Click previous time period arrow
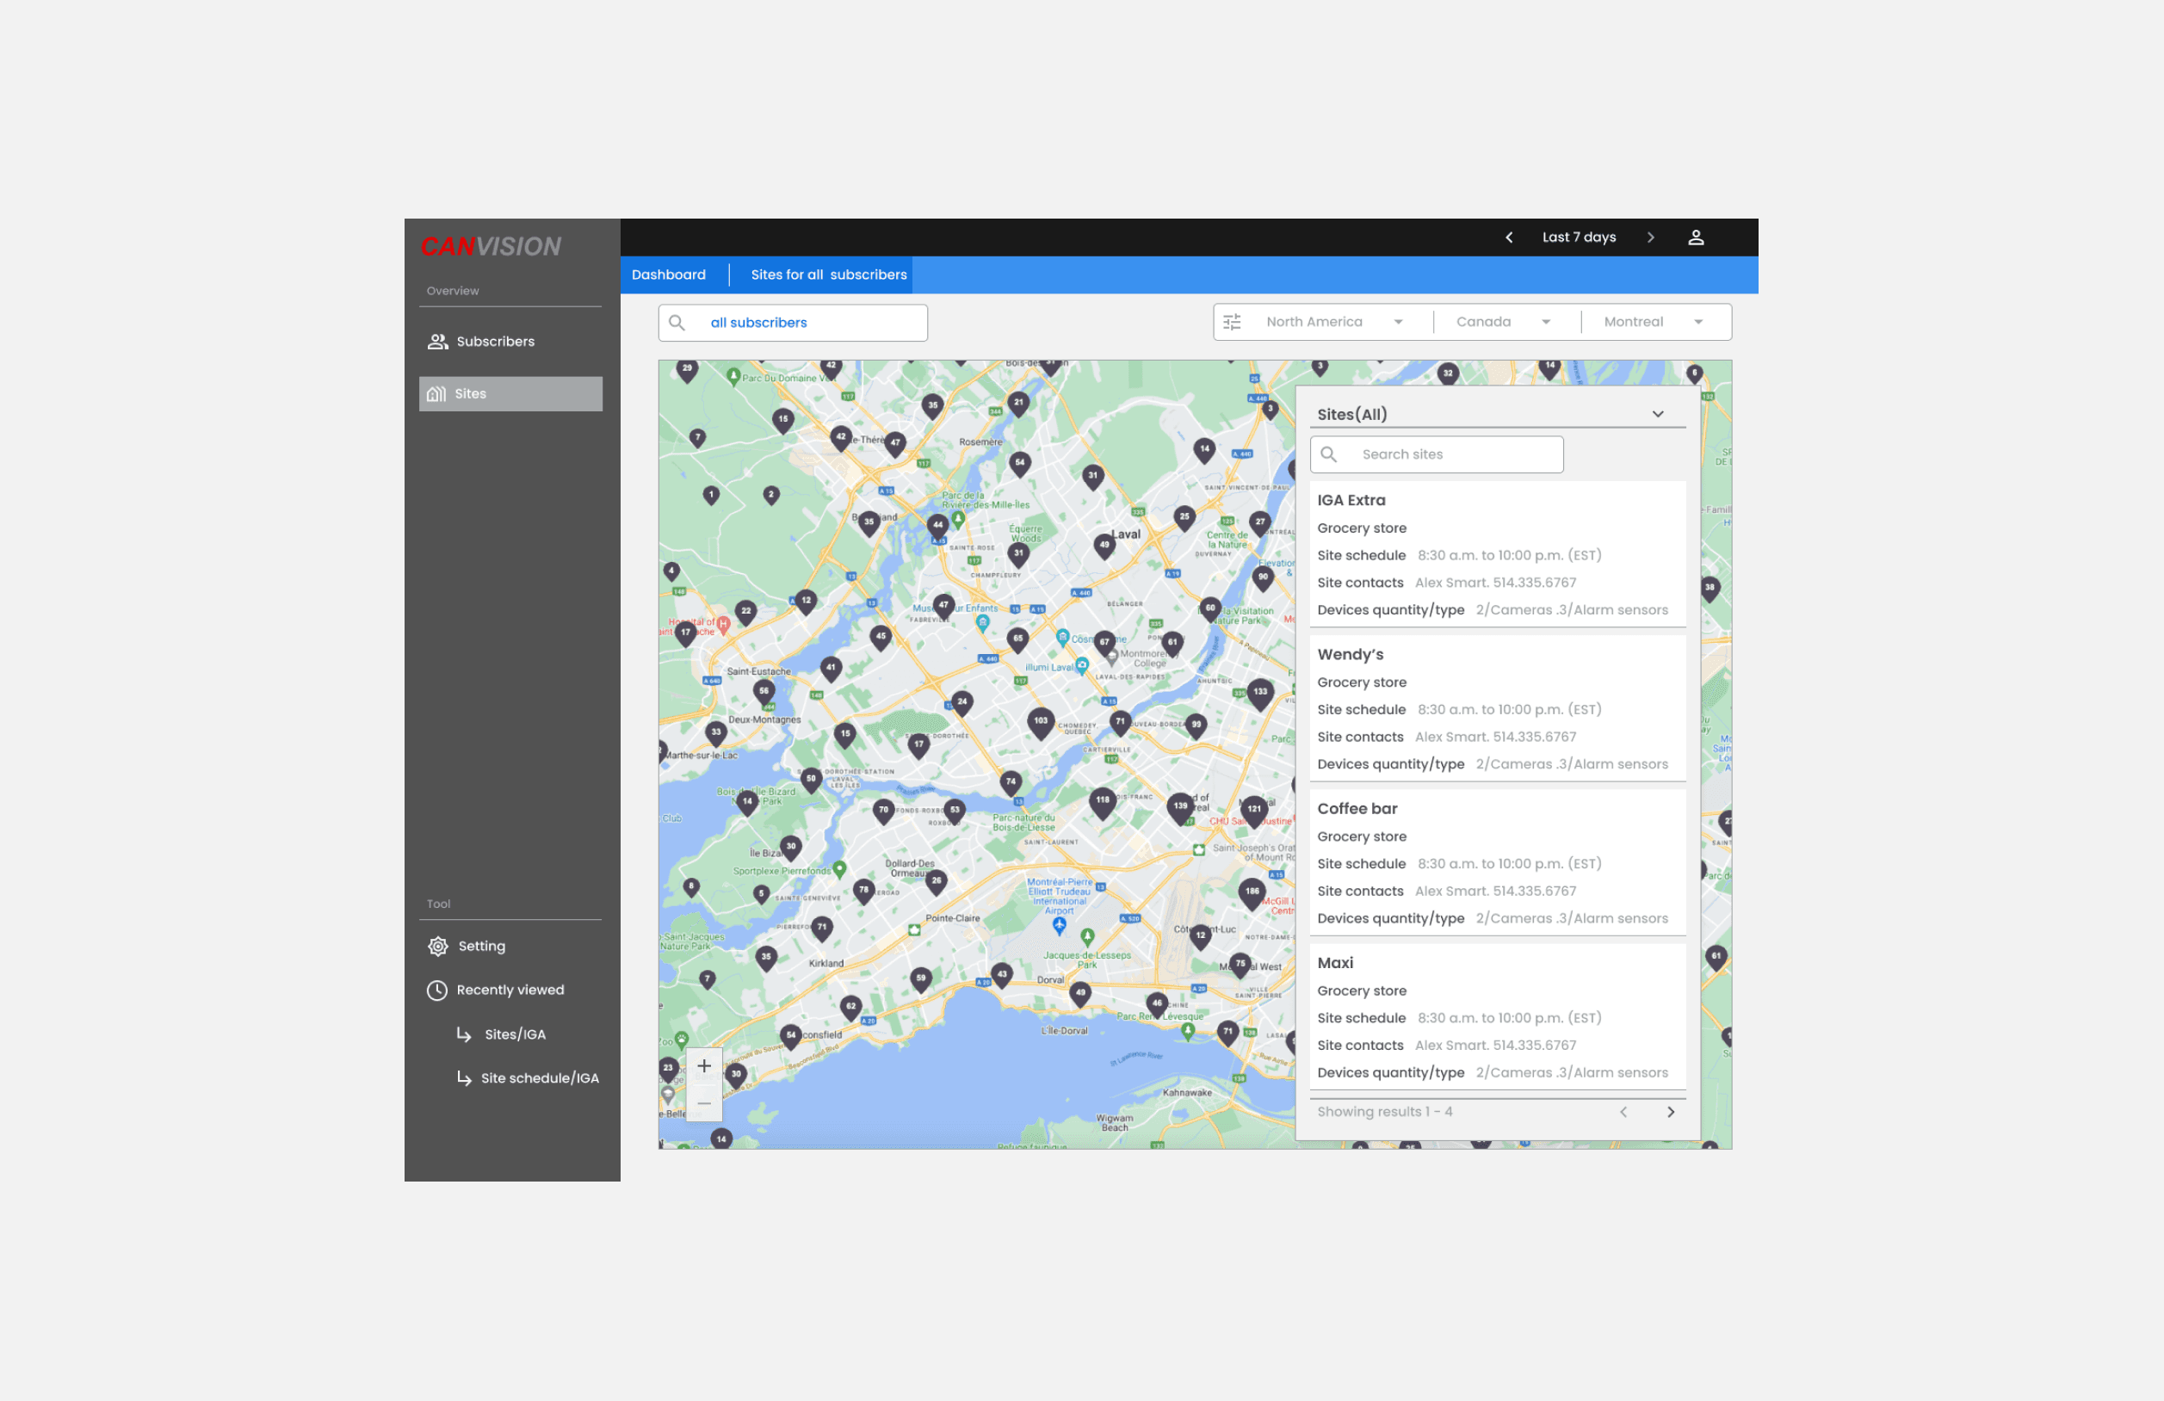The width and height of the screenshot is (2164, 1401). tap(1508, 237)
